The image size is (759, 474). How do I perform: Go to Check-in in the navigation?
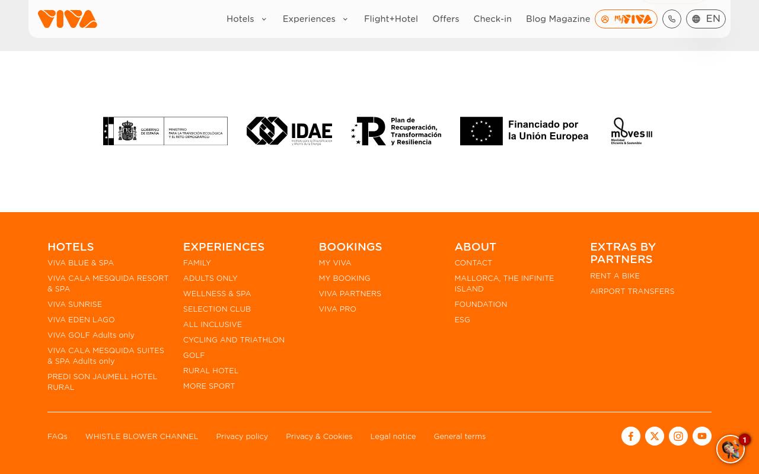click(x=492, y=19)
